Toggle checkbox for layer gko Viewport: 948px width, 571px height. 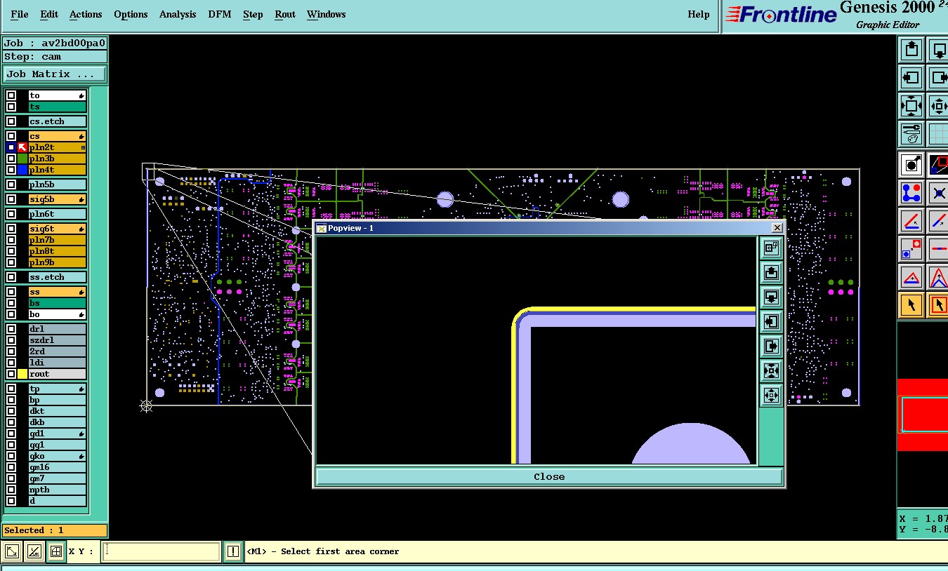[x=11, y=456]
